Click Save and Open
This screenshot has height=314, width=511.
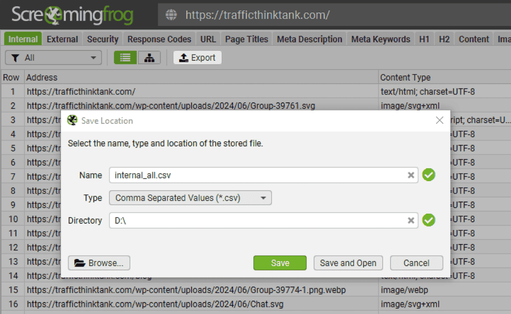coord(348,263)
